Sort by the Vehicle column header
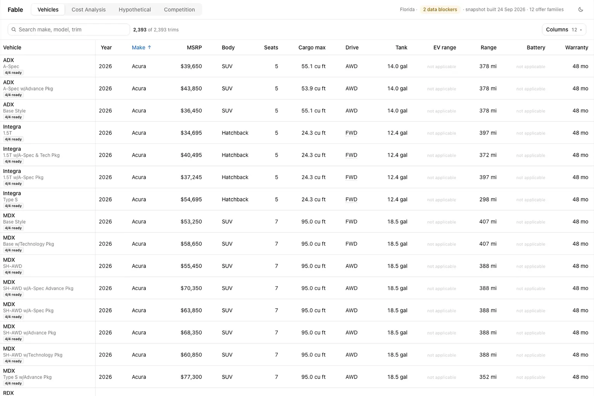 12,47
